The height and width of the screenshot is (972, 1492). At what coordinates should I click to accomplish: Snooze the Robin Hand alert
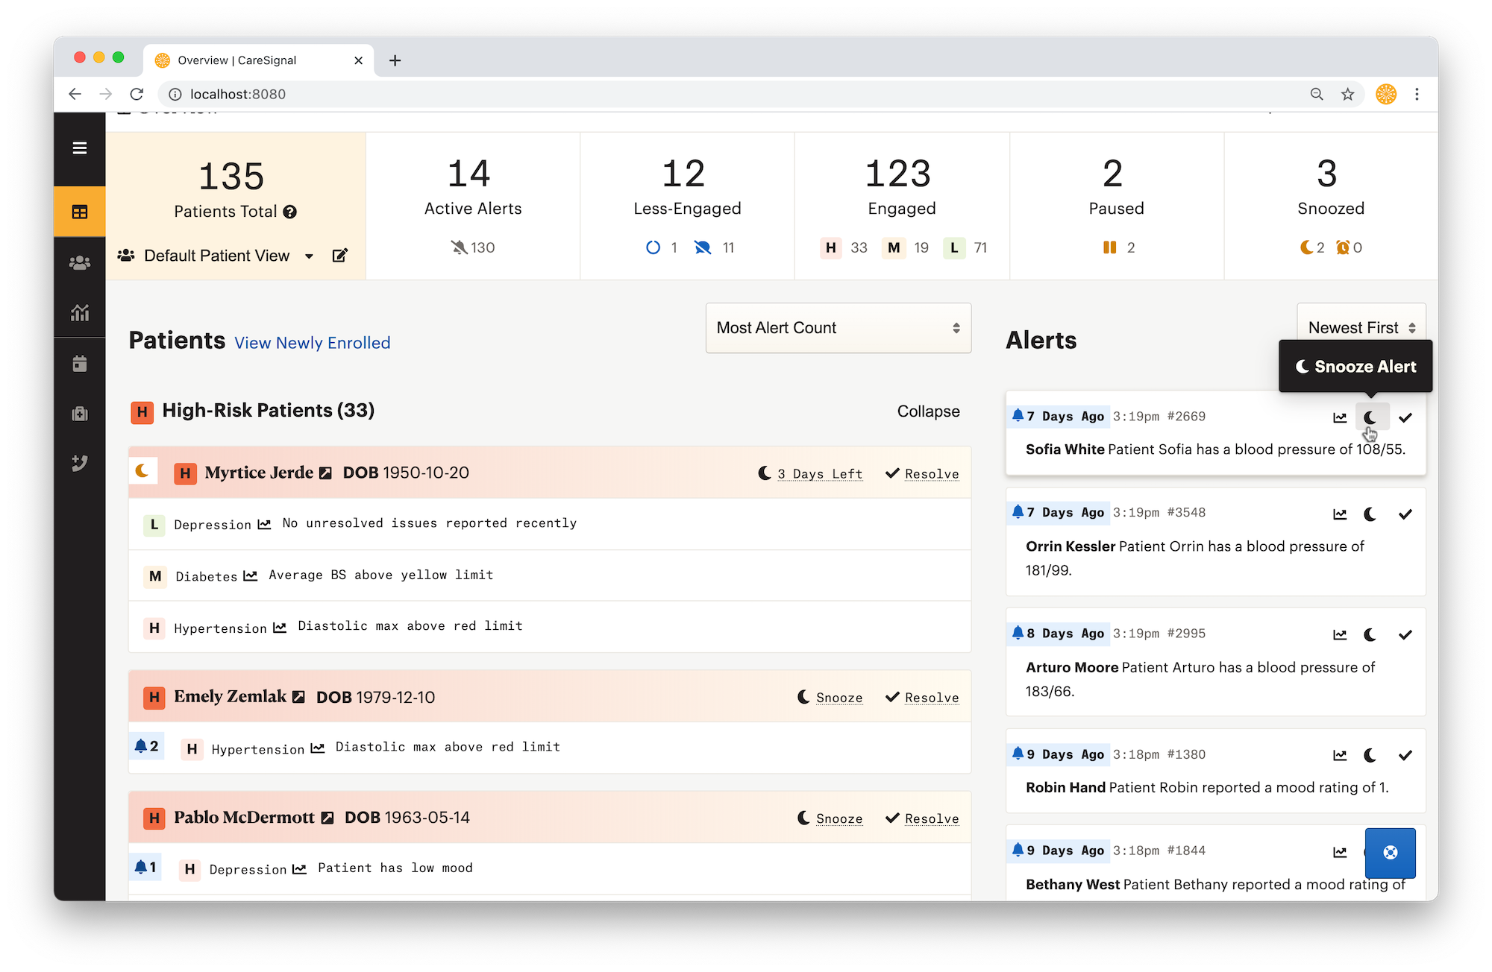1370,756
